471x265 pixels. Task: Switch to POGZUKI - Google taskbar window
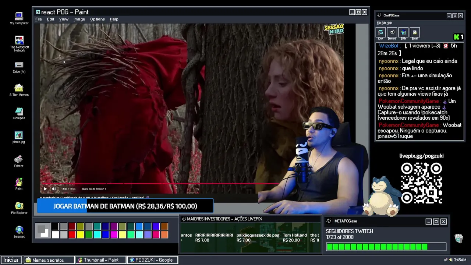[153, 260]
